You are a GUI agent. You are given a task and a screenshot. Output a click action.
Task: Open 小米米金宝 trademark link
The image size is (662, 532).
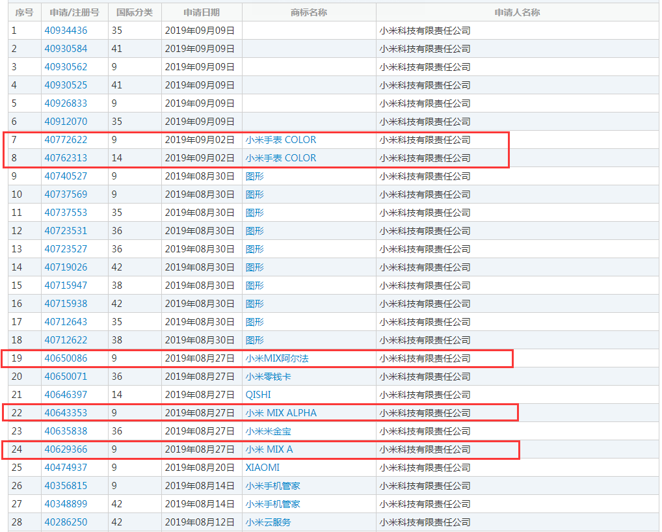click(268, 431)
